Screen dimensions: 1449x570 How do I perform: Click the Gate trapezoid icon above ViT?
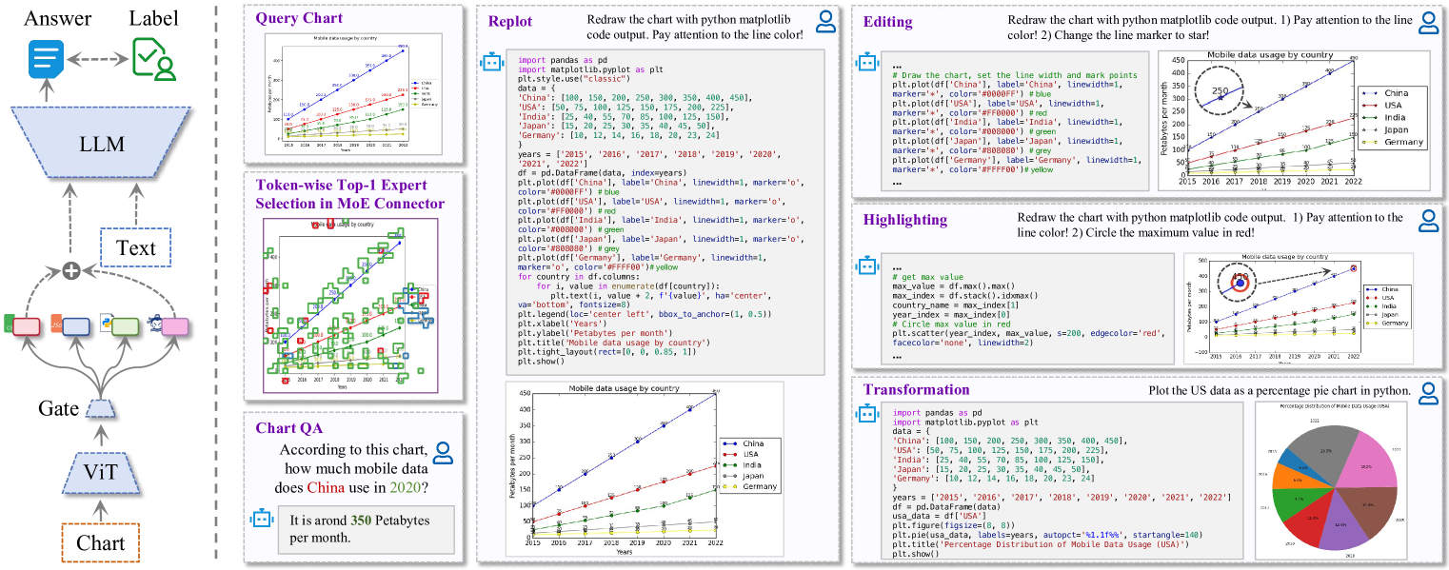tap(103, 406)
